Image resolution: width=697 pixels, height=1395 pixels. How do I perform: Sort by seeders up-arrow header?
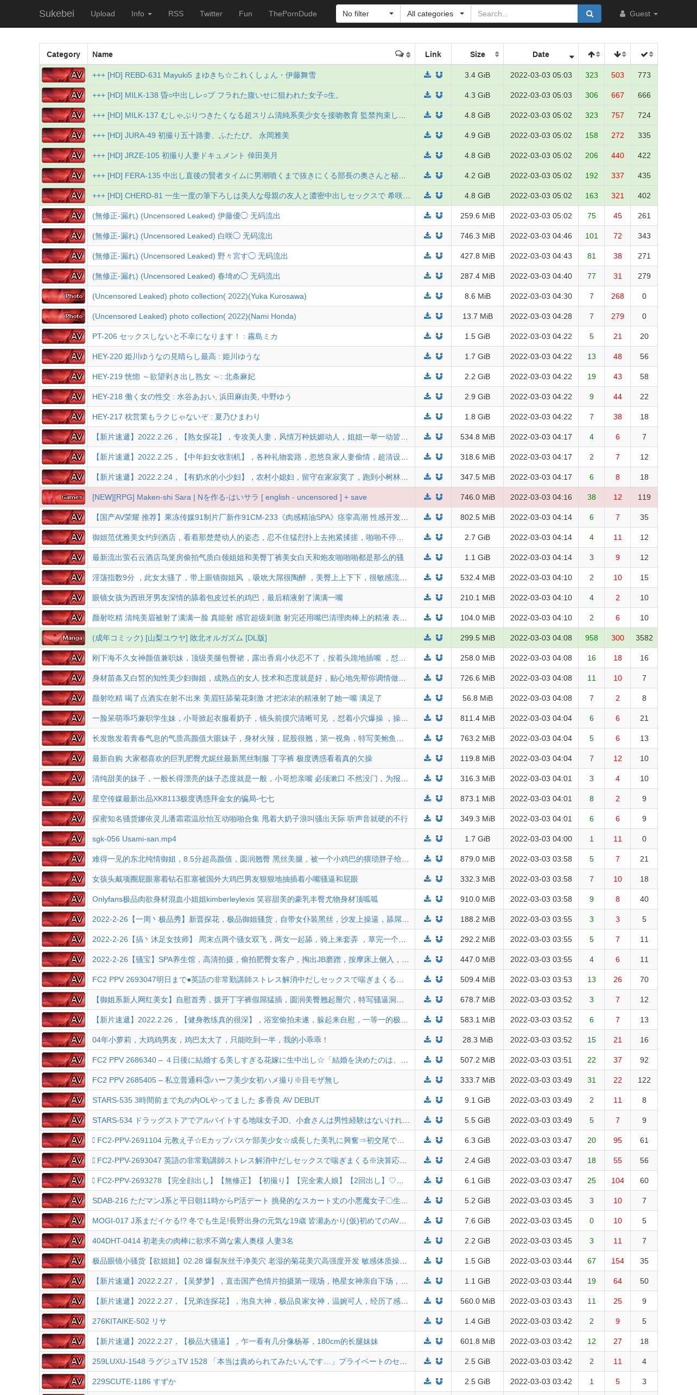[592, 54]
